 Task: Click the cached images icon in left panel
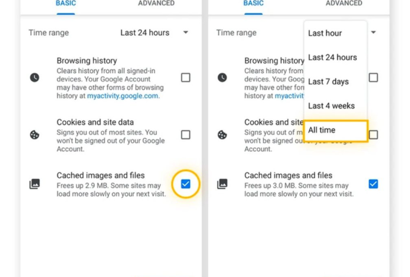click(x=35, y=184)
